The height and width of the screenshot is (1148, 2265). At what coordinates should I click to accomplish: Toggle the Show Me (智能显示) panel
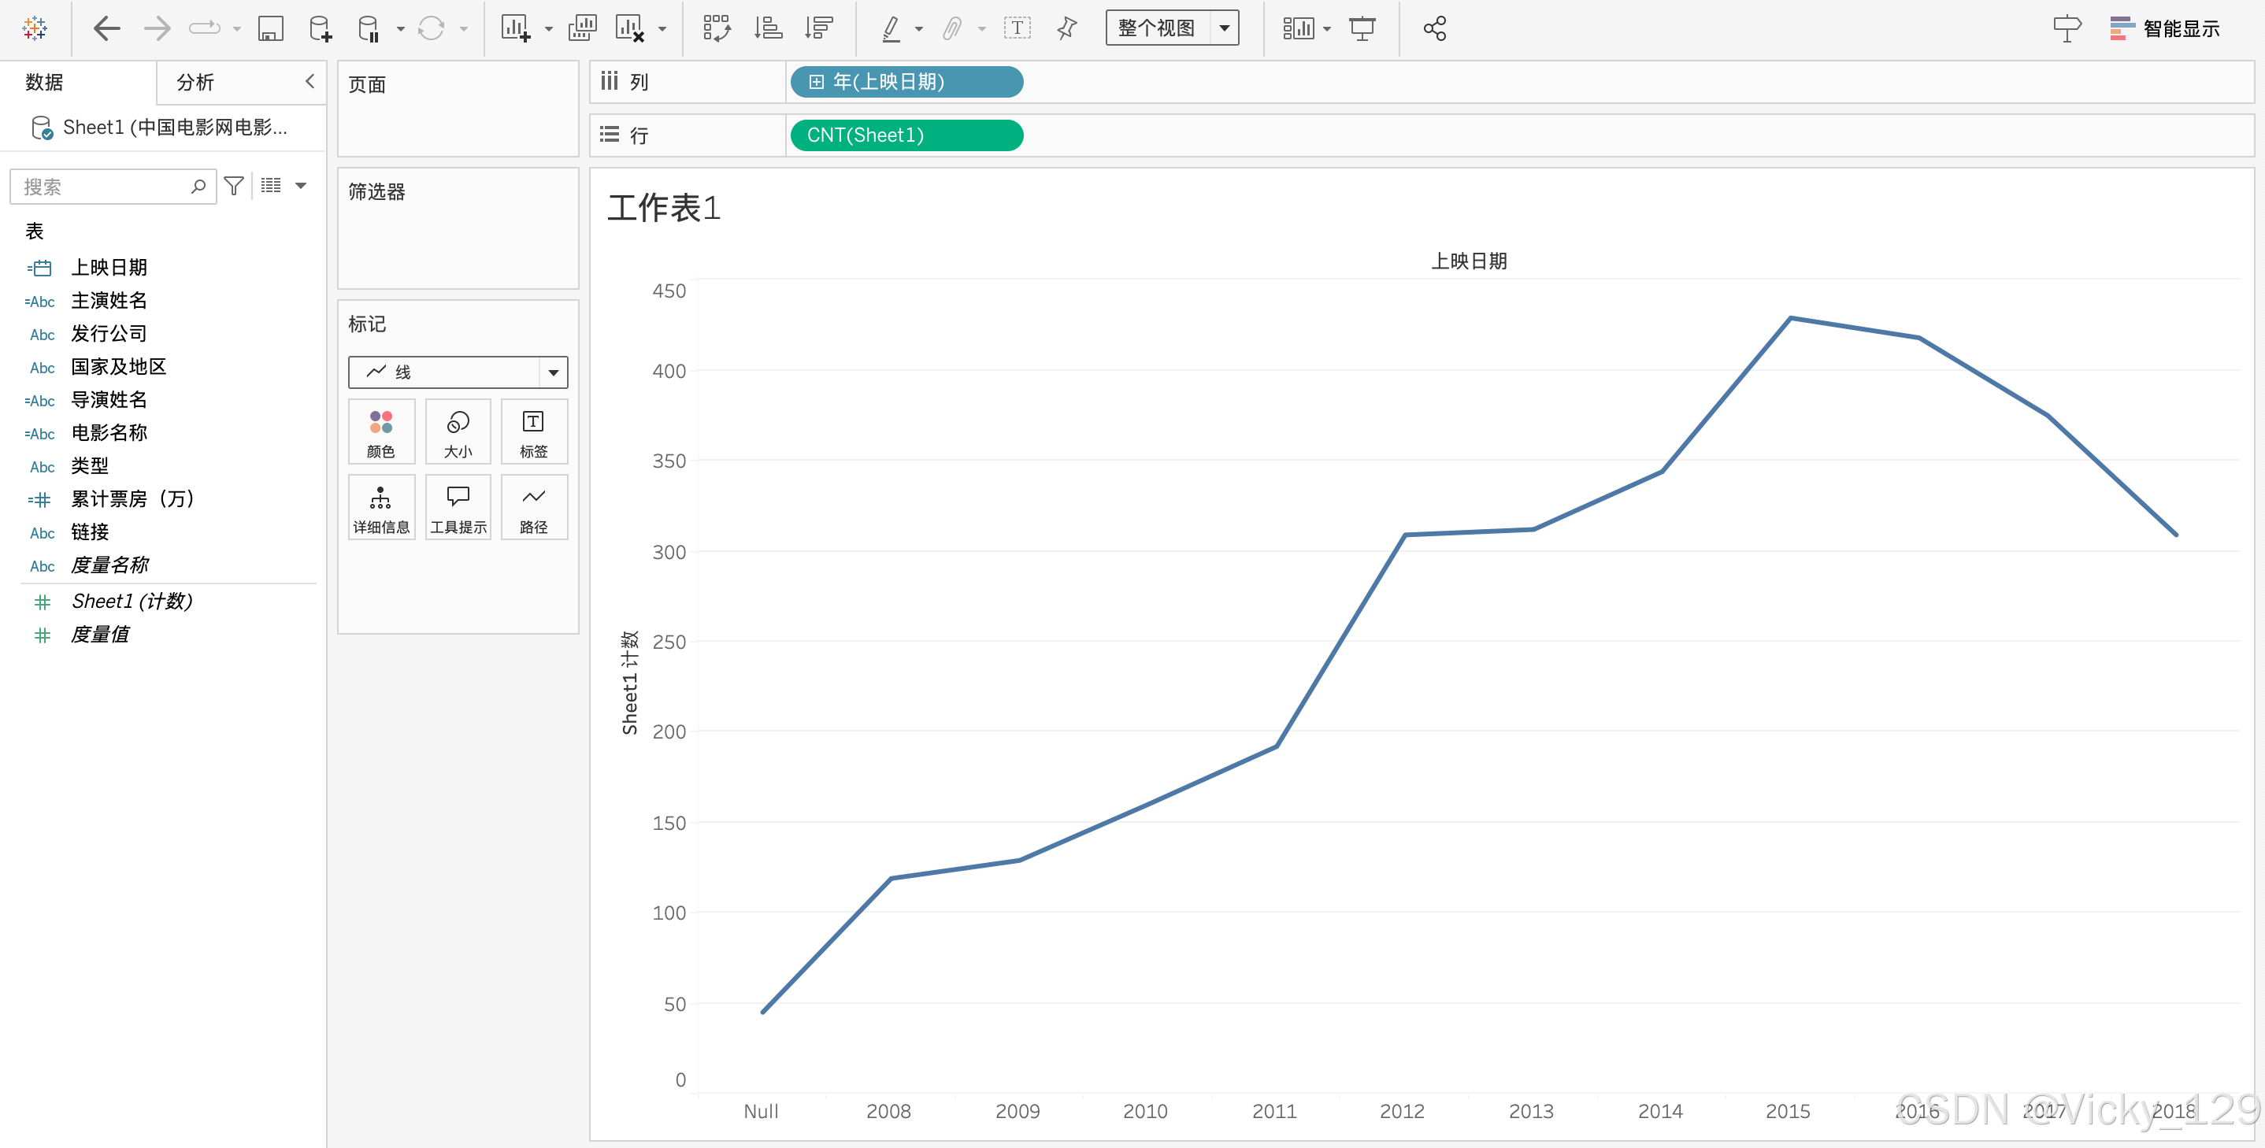tap(2164, 29)
